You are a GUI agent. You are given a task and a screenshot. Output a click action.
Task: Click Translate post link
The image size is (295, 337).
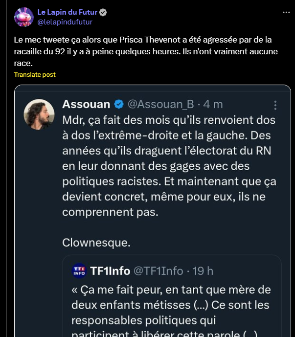tap(35, 74)
